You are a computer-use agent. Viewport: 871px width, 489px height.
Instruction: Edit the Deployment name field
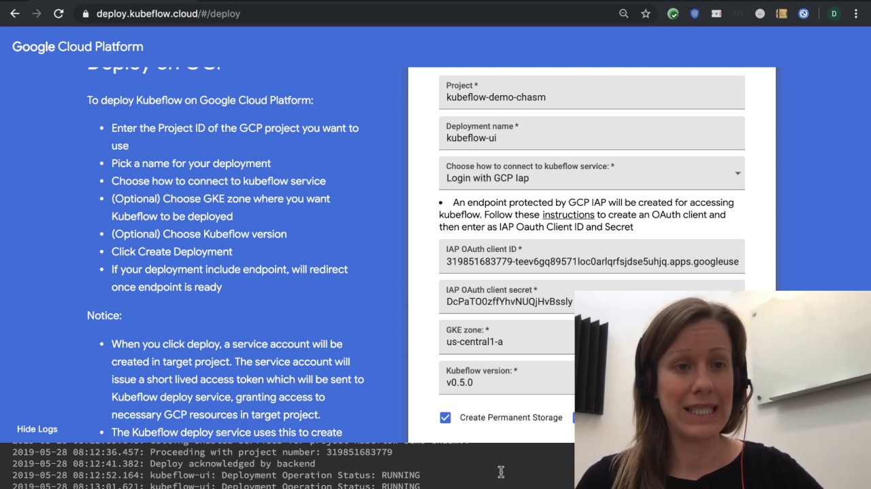coord(592,132)
